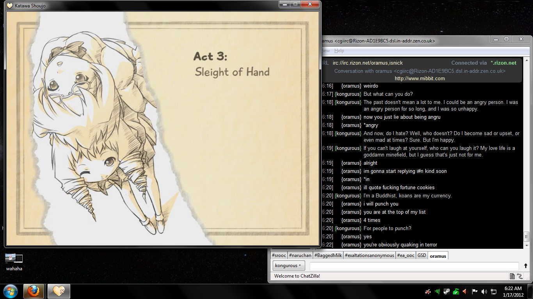Open the Help menu in ChatZilla
This screenshot has height=299, width=533.
tap(339, 51)
